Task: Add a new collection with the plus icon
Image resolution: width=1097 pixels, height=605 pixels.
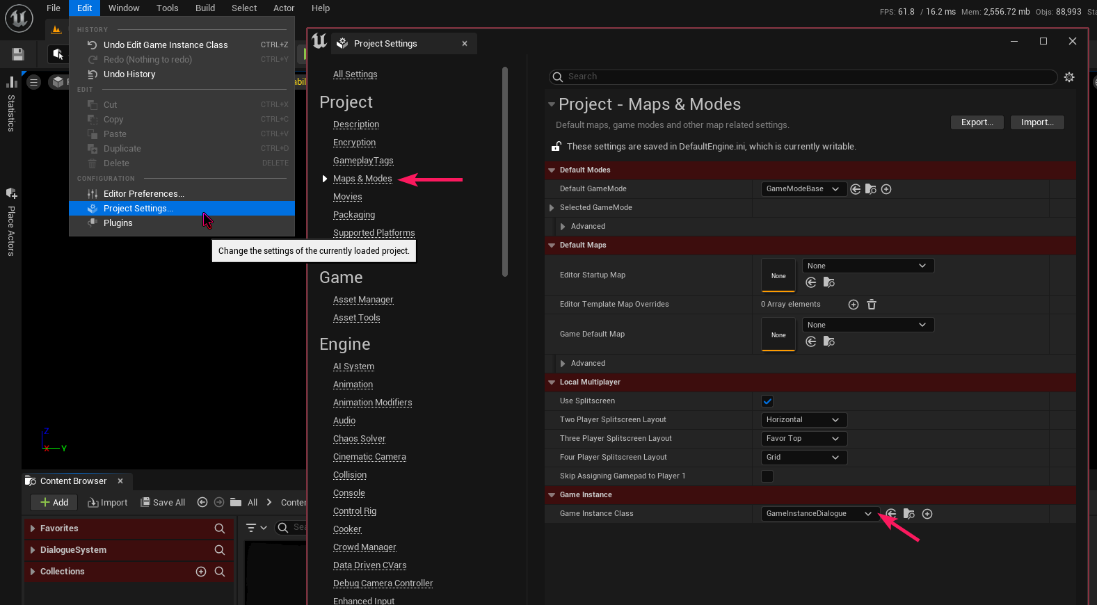Action: [201, 572]
